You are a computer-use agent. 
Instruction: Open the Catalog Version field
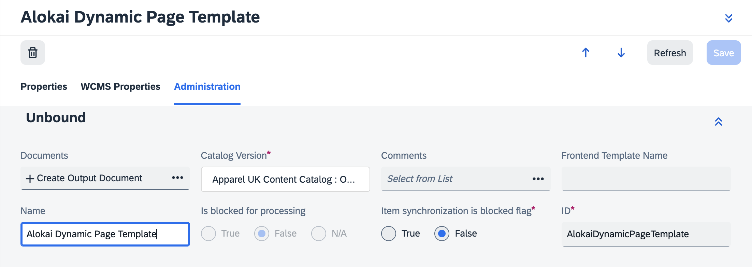[285, 179]
